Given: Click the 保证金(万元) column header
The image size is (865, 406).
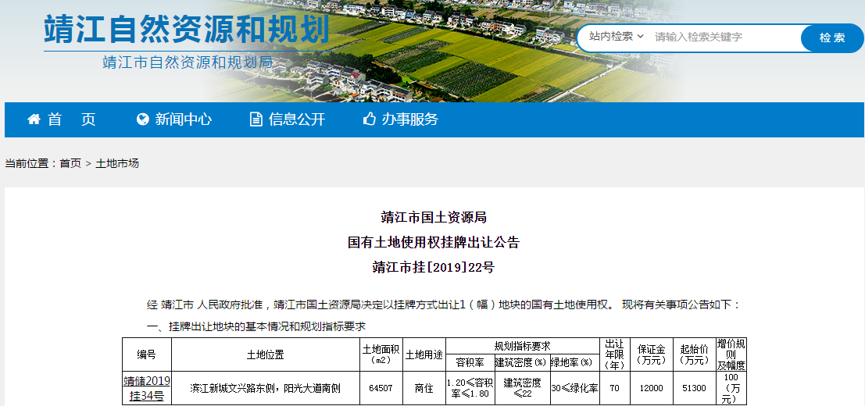Looking at the screenshot, I should tap(651, 354).
